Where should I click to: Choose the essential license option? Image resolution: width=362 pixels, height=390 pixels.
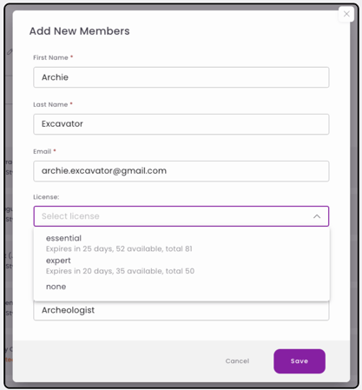[63, 238]
